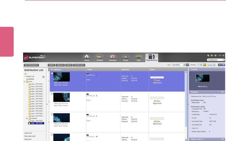The height and width of the screenshot is (141, 226).
Task: Check the 4M2x2_04_572.wmv row checkbox
Action: (x=52, y=73)
